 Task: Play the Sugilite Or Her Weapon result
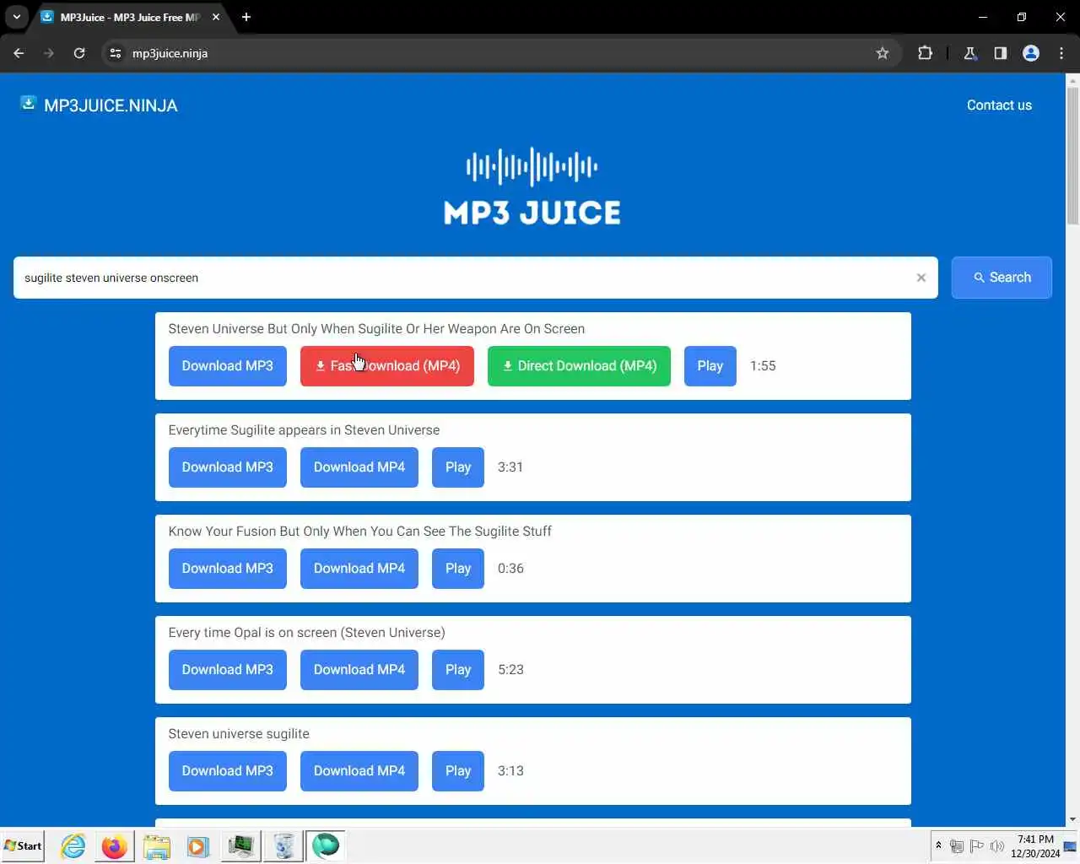[x=710, y=366]
